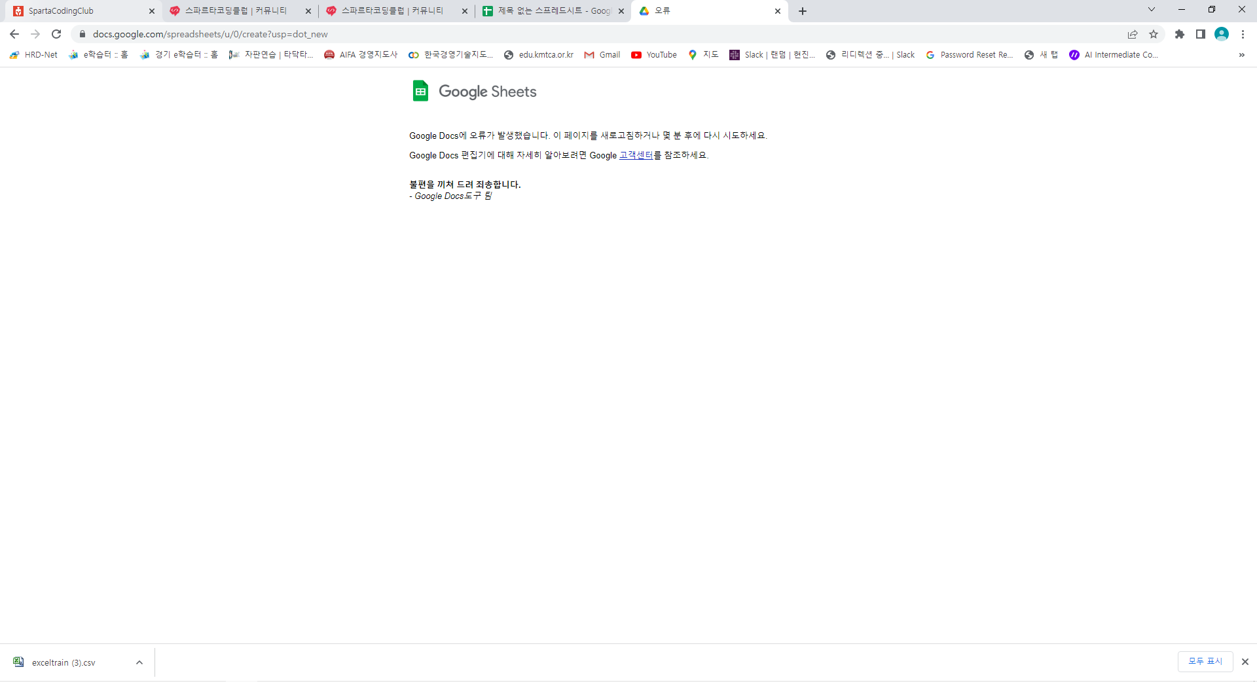Open YouTube bookmark
This screenshot has width=1257, height=682.
pos(654,55)
